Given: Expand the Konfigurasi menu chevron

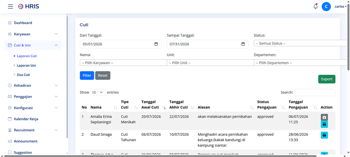Looking at the screenshot, I should coord(56,108).
